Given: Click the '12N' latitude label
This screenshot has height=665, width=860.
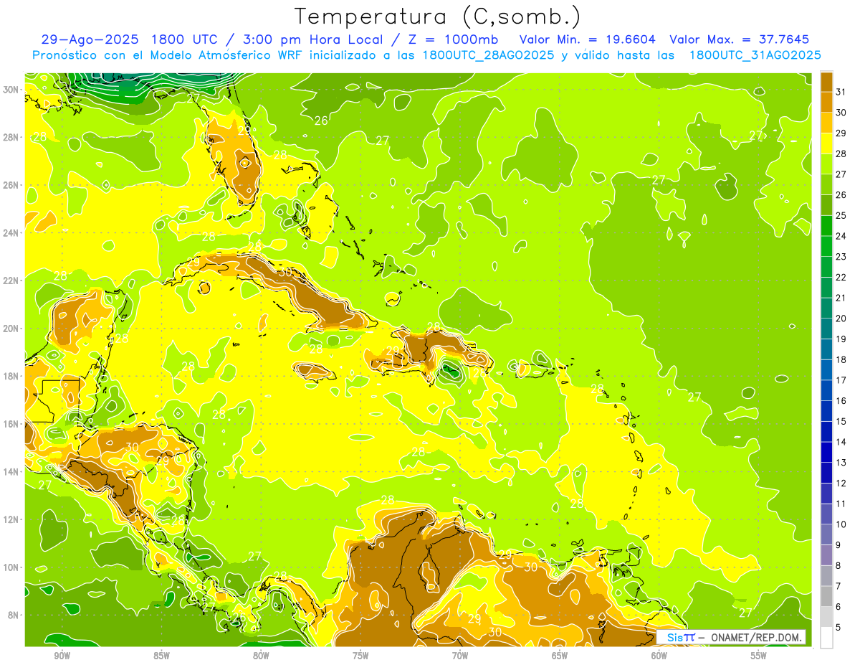Looking at the screenshot, I should [11, 519].
